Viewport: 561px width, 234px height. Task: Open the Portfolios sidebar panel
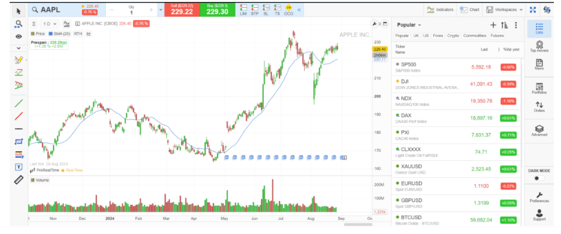click(540, 88)
